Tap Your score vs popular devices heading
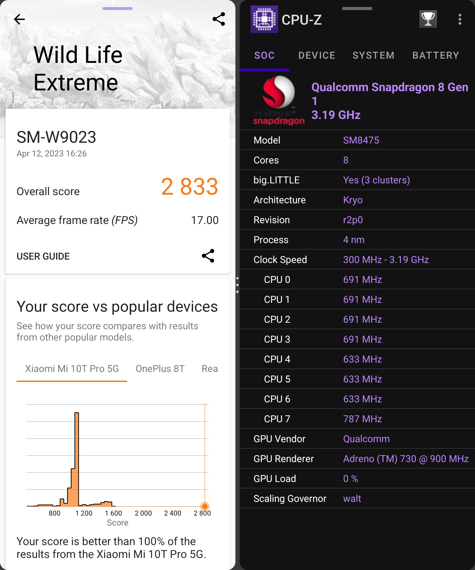This screenshot has width=475, height=570. click(117, 306)
